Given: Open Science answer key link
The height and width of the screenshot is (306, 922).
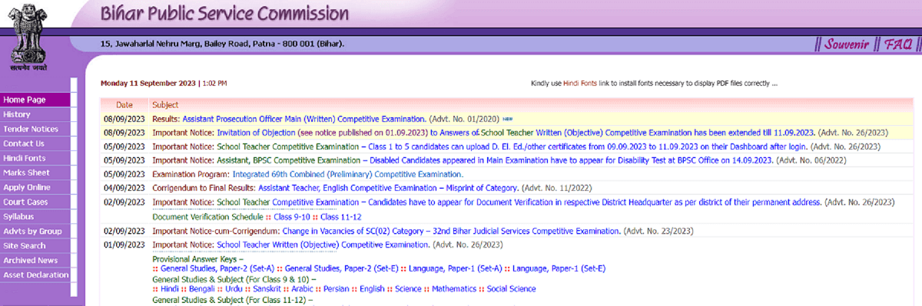Looking at the screenshot, I should pos(408,289).
